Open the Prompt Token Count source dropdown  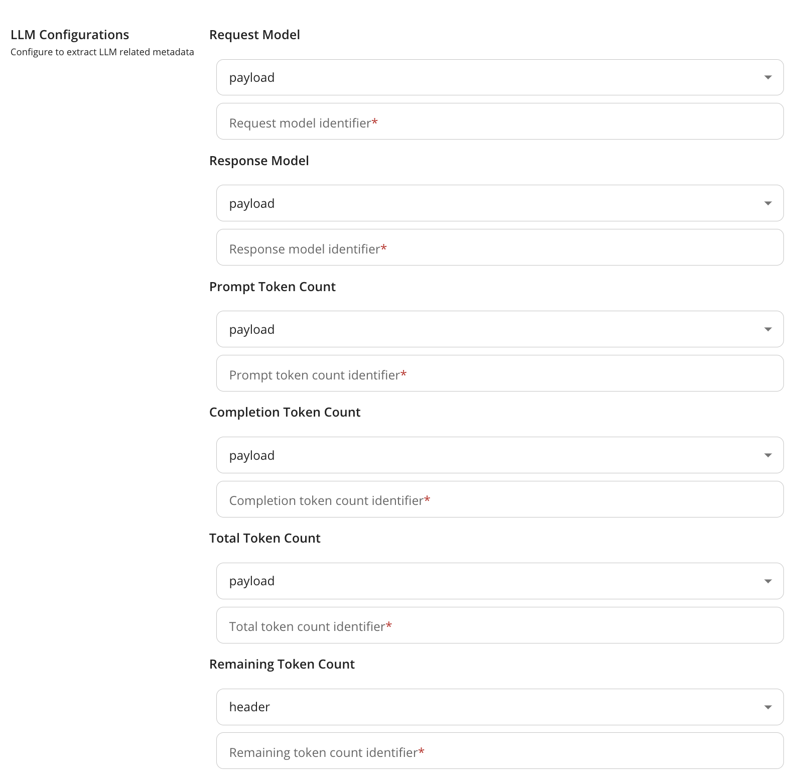point(499,329)
